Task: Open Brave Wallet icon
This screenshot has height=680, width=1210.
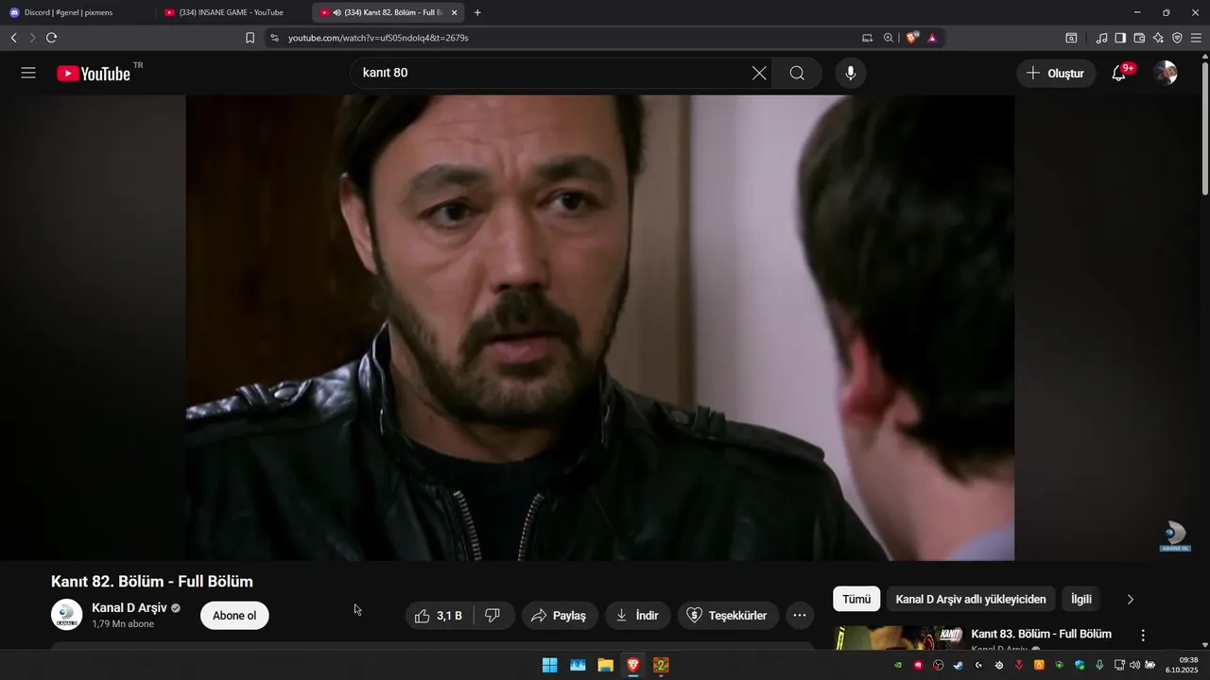Action: pos(1139,38)
